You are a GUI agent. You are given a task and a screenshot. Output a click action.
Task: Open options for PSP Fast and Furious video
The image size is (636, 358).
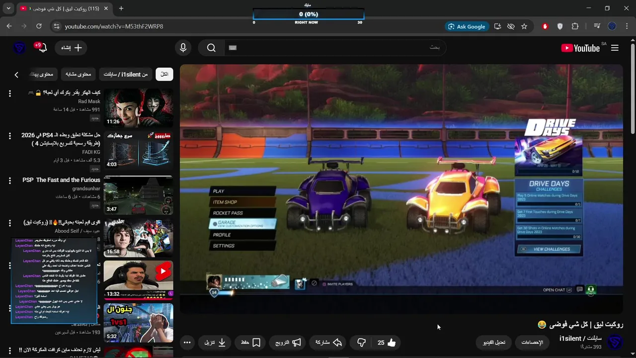tap(9, 180)
